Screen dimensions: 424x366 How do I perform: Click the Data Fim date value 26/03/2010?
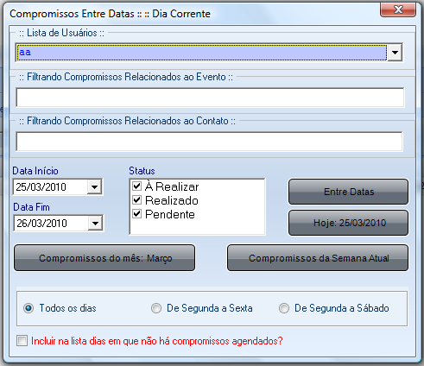(41, 224)
